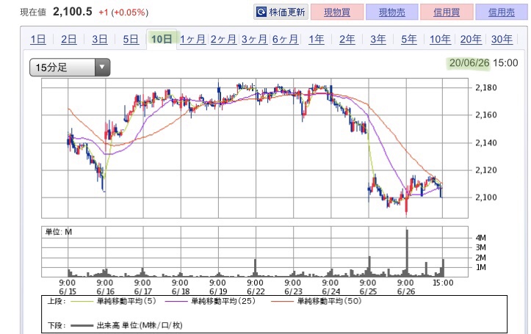This screenshot has width=531, height=334.
Task: Click the 15:00 time axis label
Action: (443, 283)
